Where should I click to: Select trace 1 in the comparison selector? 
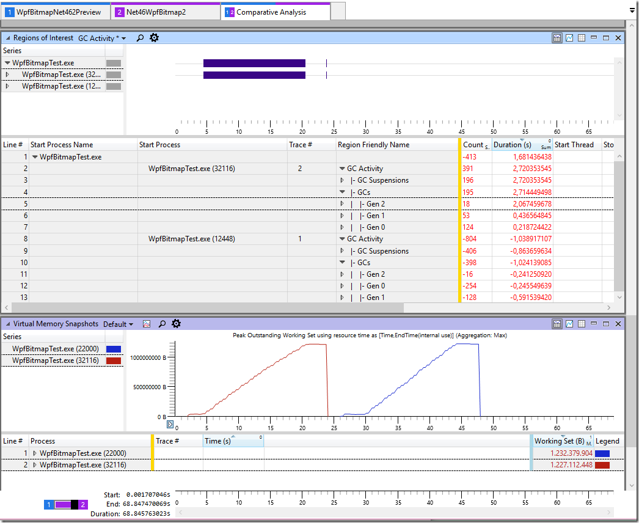48,505
